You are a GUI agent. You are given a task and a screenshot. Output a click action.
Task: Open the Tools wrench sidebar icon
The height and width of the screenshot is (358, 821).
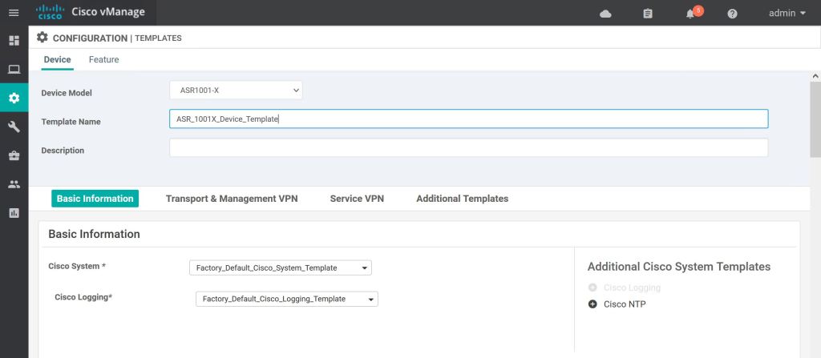(14, 127)
